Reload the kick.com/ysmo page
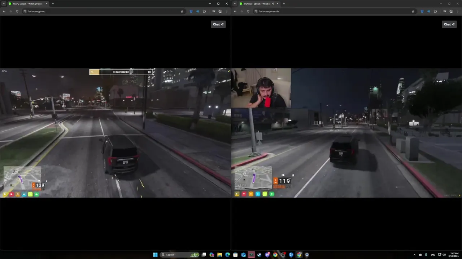Screen dimensions: 462x259 click(x=17, y=11)
